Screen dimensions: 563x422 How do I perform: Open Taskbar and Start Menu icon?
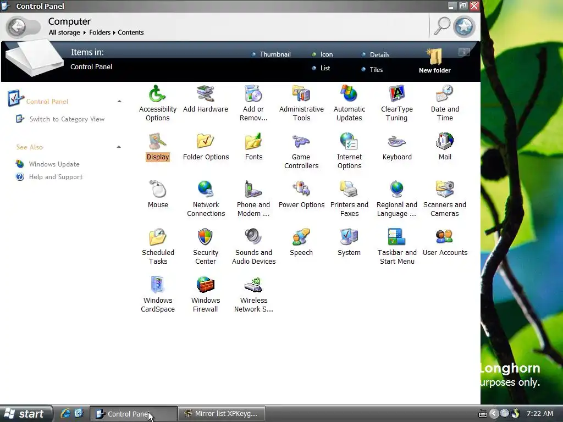click(397, 237)
